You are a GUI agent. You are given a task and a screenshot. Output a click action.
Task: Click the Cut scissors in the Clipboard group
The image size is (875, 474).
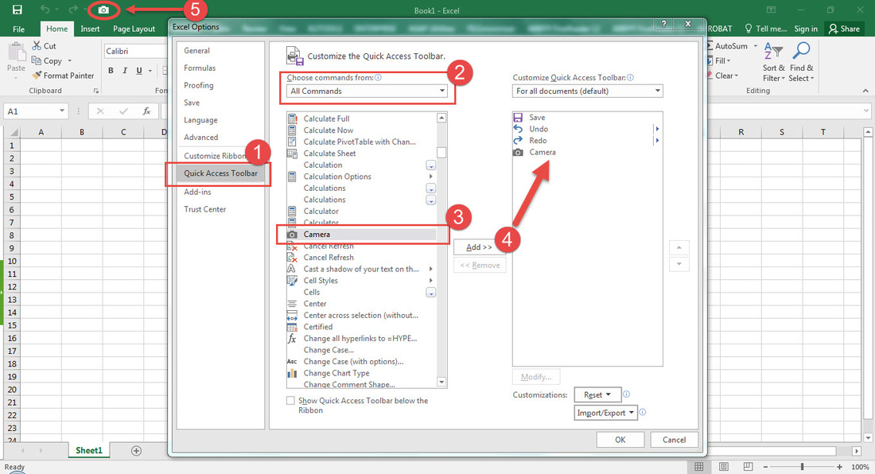(x=37, y=45)
